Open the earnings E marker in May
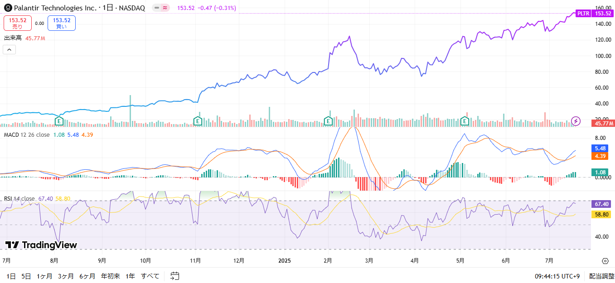The height and width of the screenshot is (283, 615). (x=465, y=121)
